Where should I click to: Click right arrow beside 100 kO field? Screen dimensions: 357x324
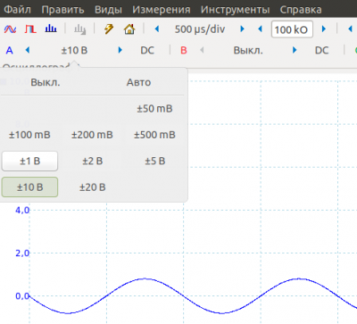324,29
